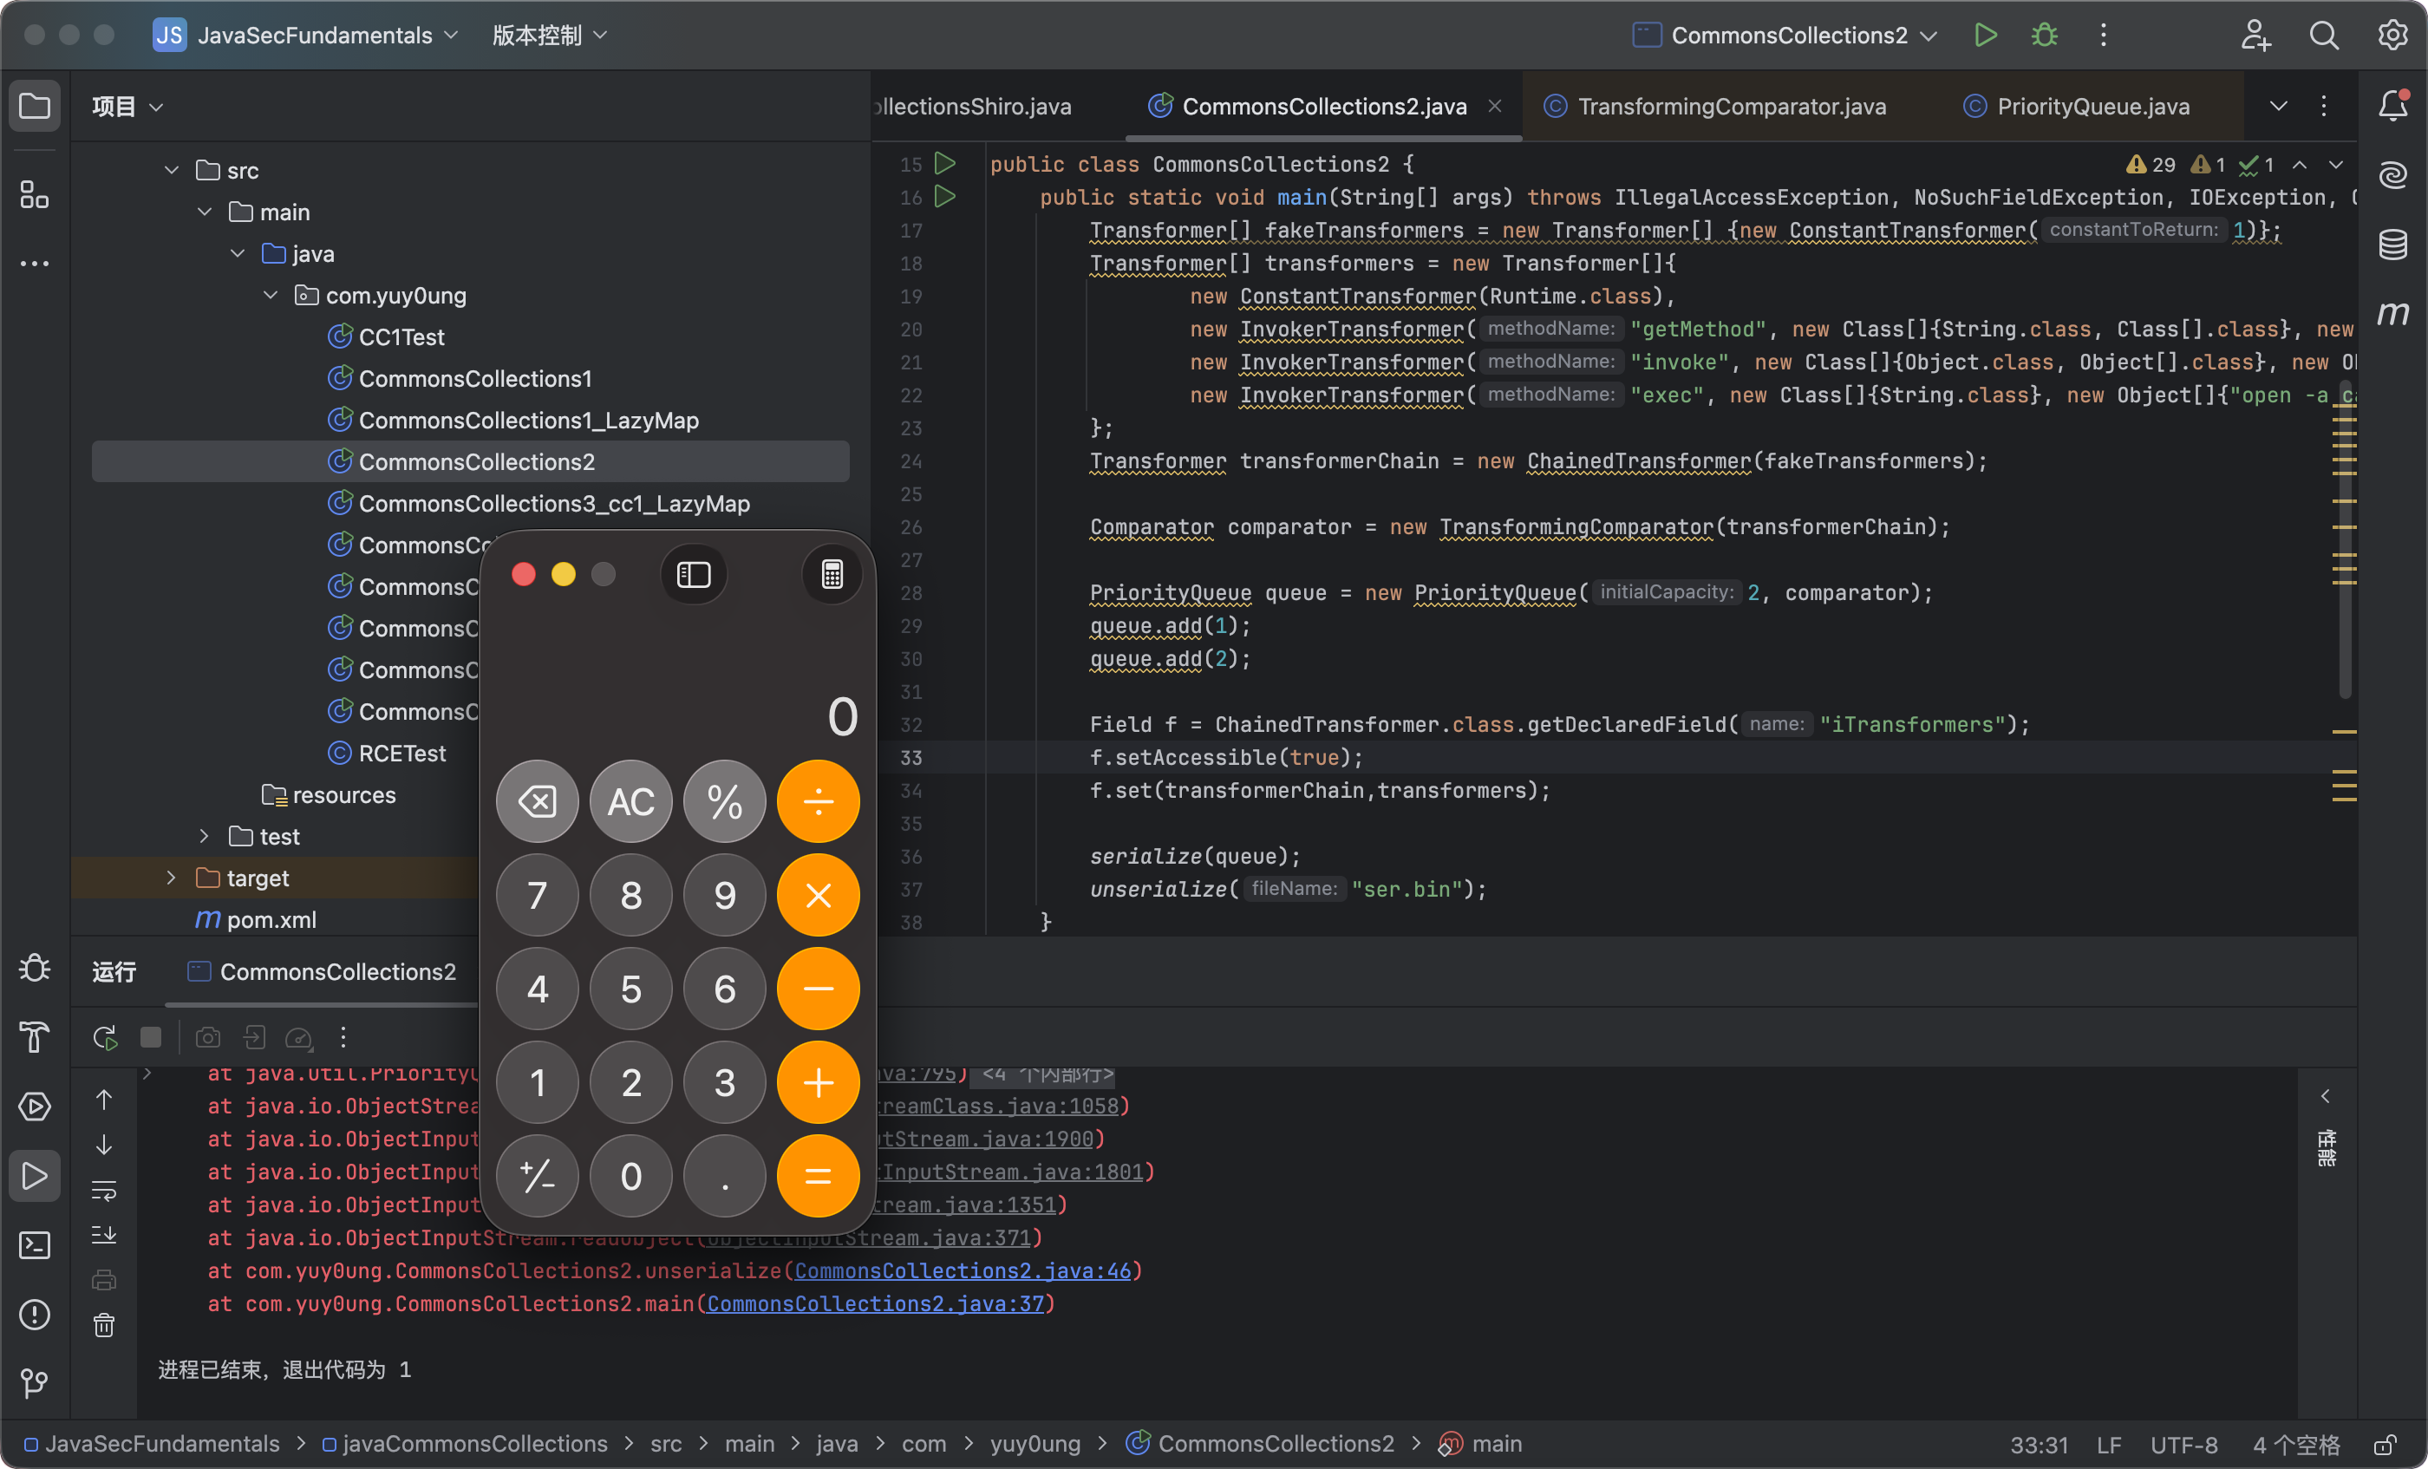Collapse the com.yuy0ung package node

[x=271, y=296]
